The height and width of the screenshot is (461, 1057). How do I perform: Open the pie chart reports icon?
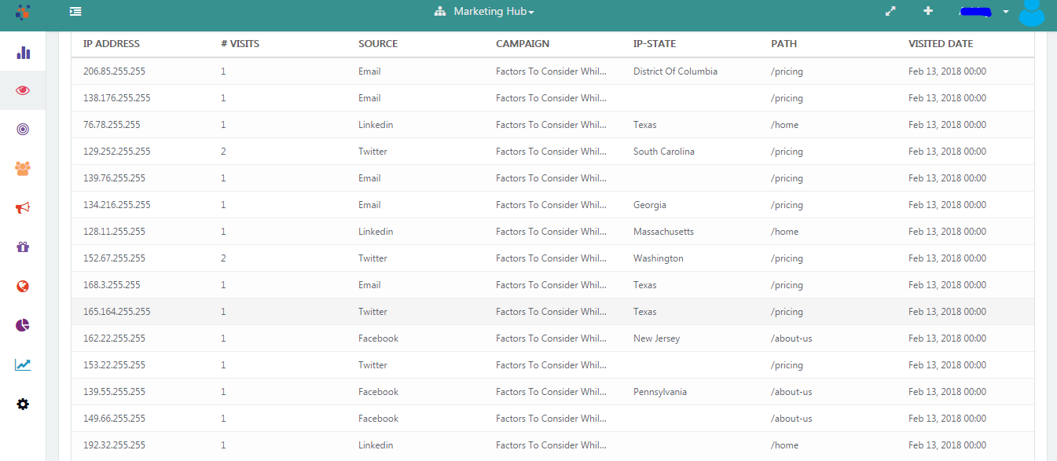click(x=23, y=325)
